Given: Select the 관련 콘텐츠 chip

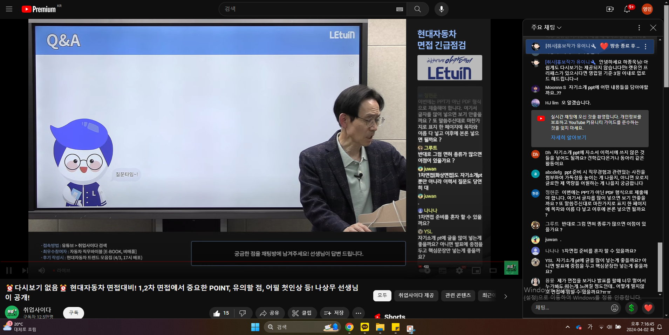Looking at the screenshot, I should (x=458, y=295).
